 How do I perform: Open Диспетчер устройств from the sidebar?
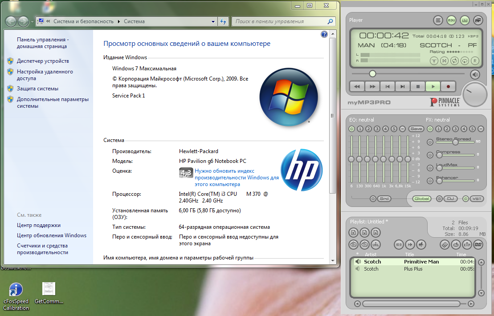43,61
